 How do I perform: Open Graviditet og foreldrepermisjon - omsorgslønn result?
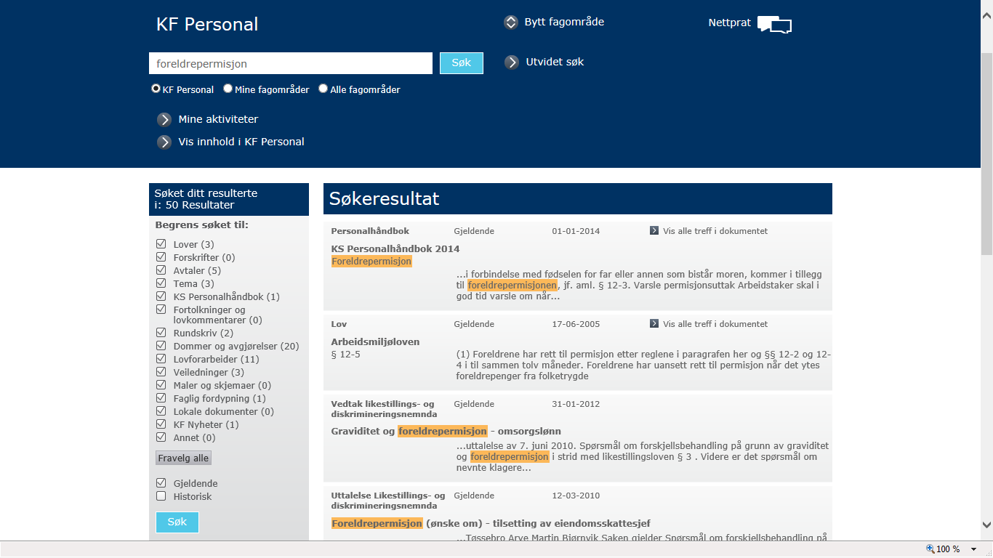tap(446, 431)
